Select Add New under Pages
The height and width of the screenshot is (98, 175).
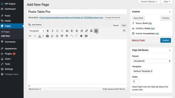click(x=5, y=36)
